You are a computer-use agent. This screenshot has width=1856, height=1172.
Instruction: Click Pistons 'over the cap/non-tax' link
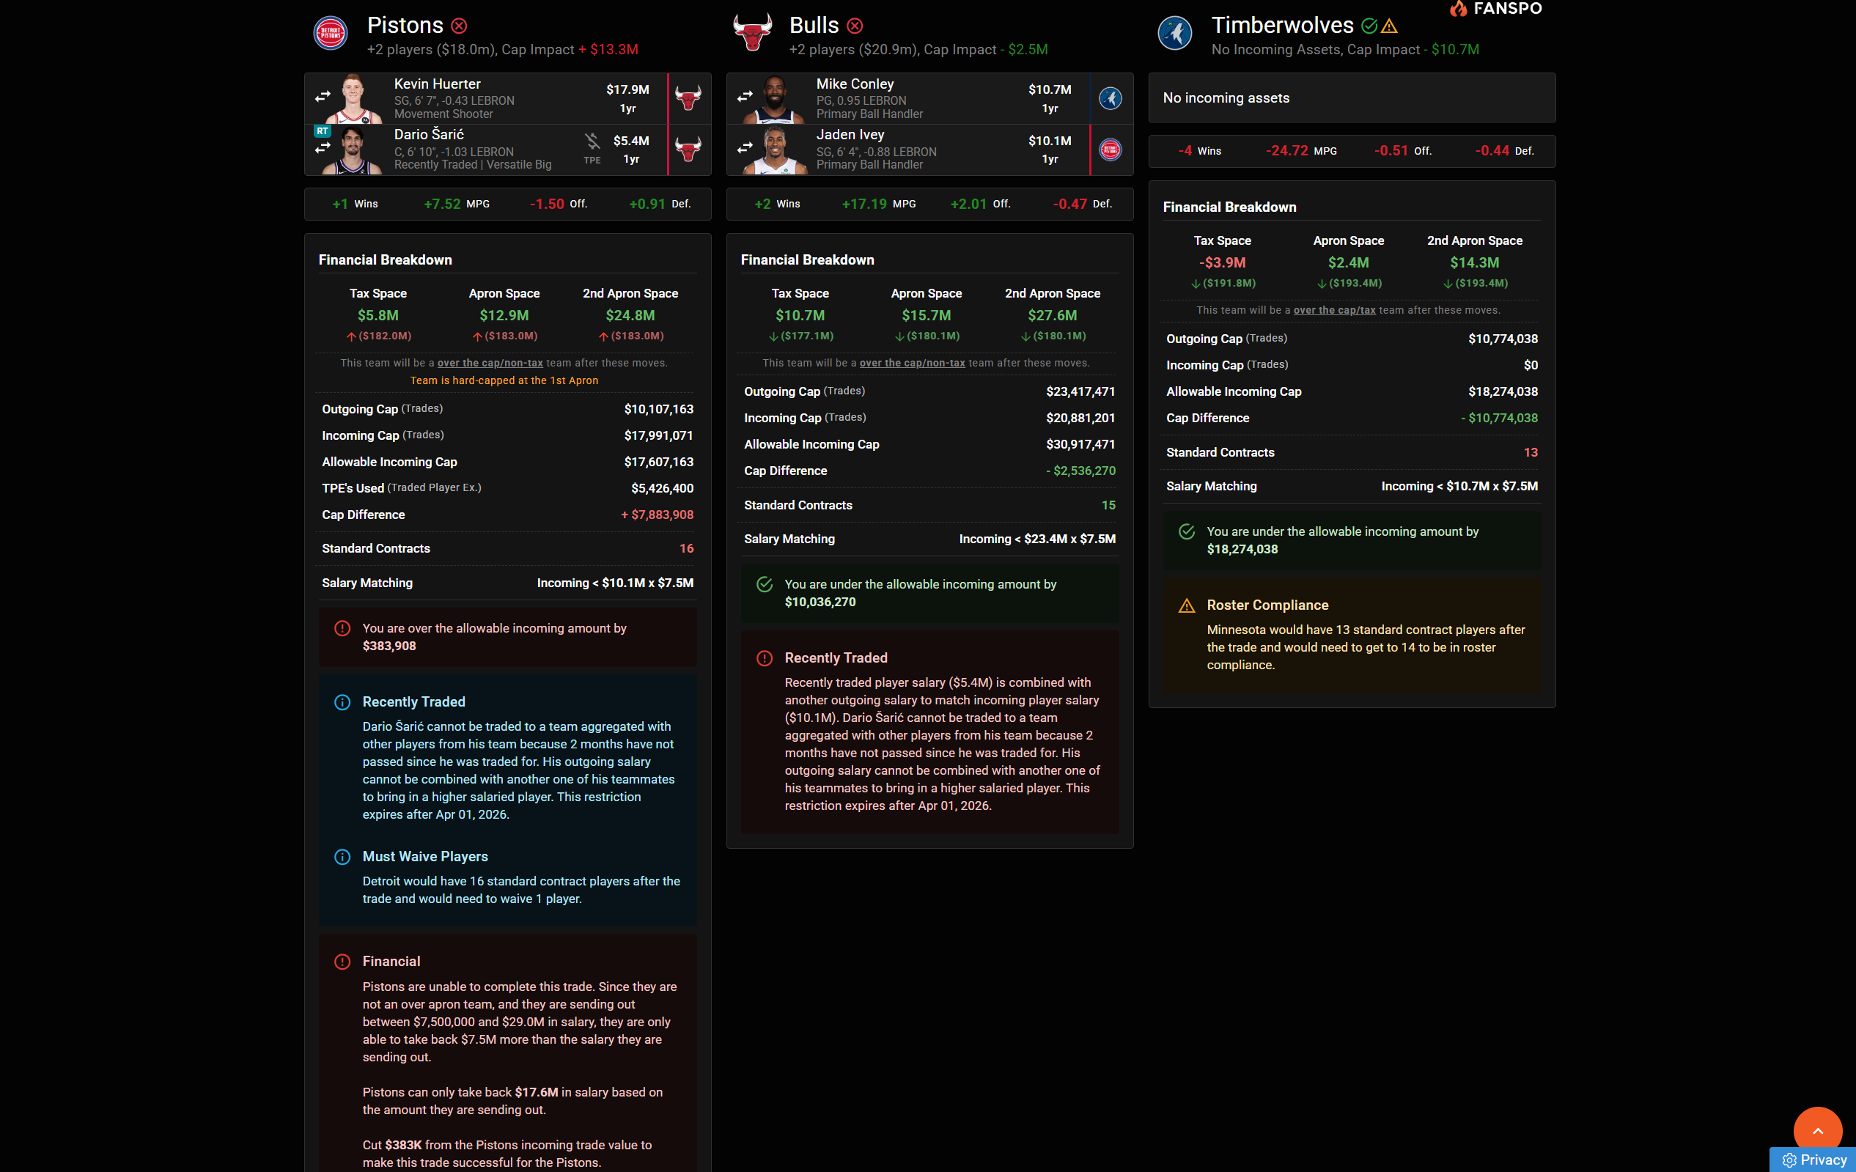point(490,363)
